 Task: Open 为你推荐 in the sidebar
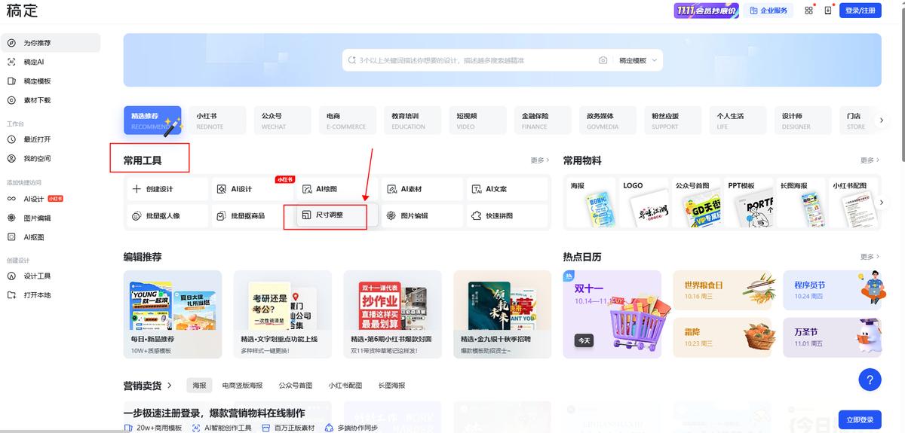tap(51, 43)
